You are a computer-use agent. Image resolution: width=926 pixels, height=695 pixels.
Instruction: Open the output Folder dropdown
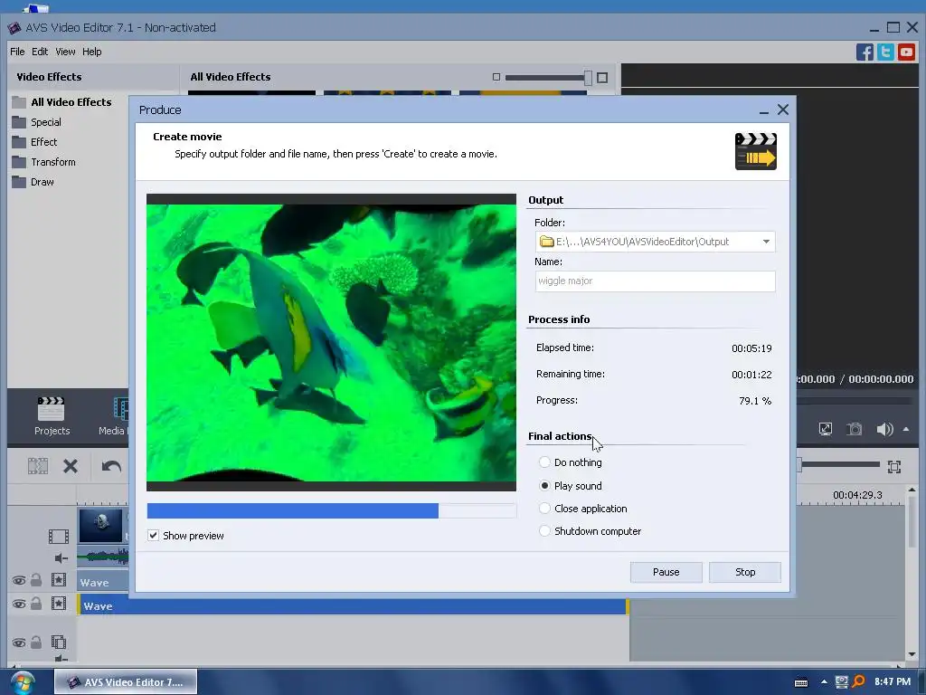766,241
